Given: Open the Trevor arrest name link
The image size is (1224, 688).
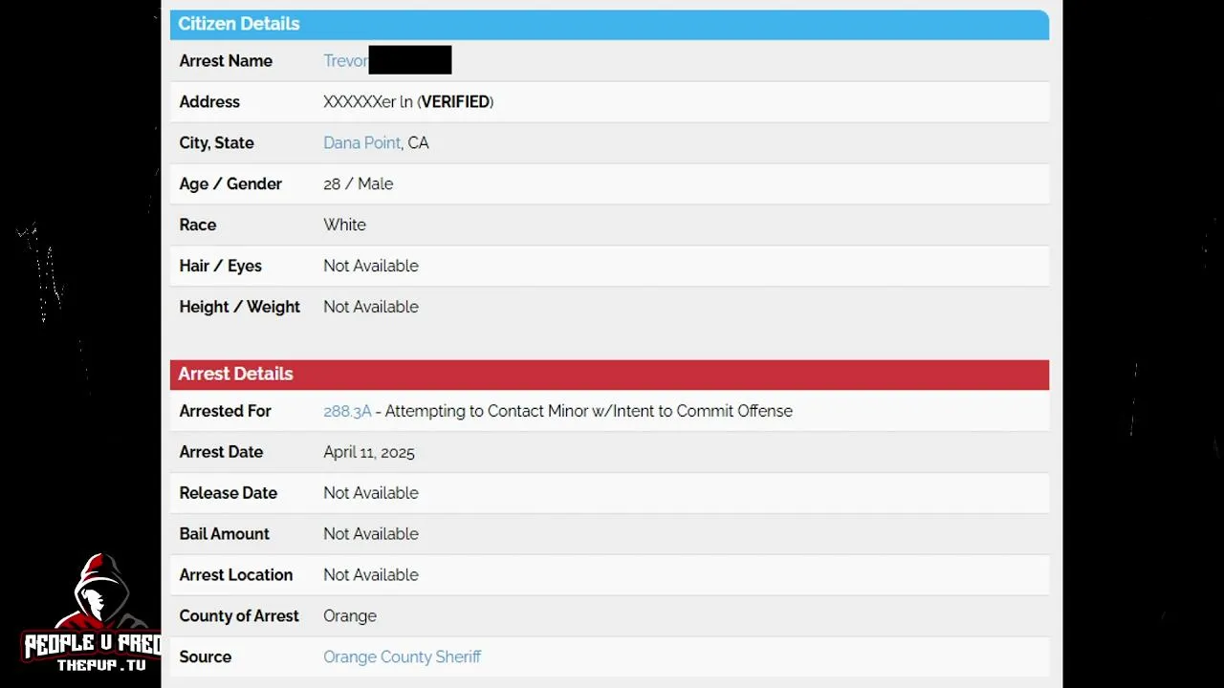Looking at the screenshot, I should tap(345, 61).
